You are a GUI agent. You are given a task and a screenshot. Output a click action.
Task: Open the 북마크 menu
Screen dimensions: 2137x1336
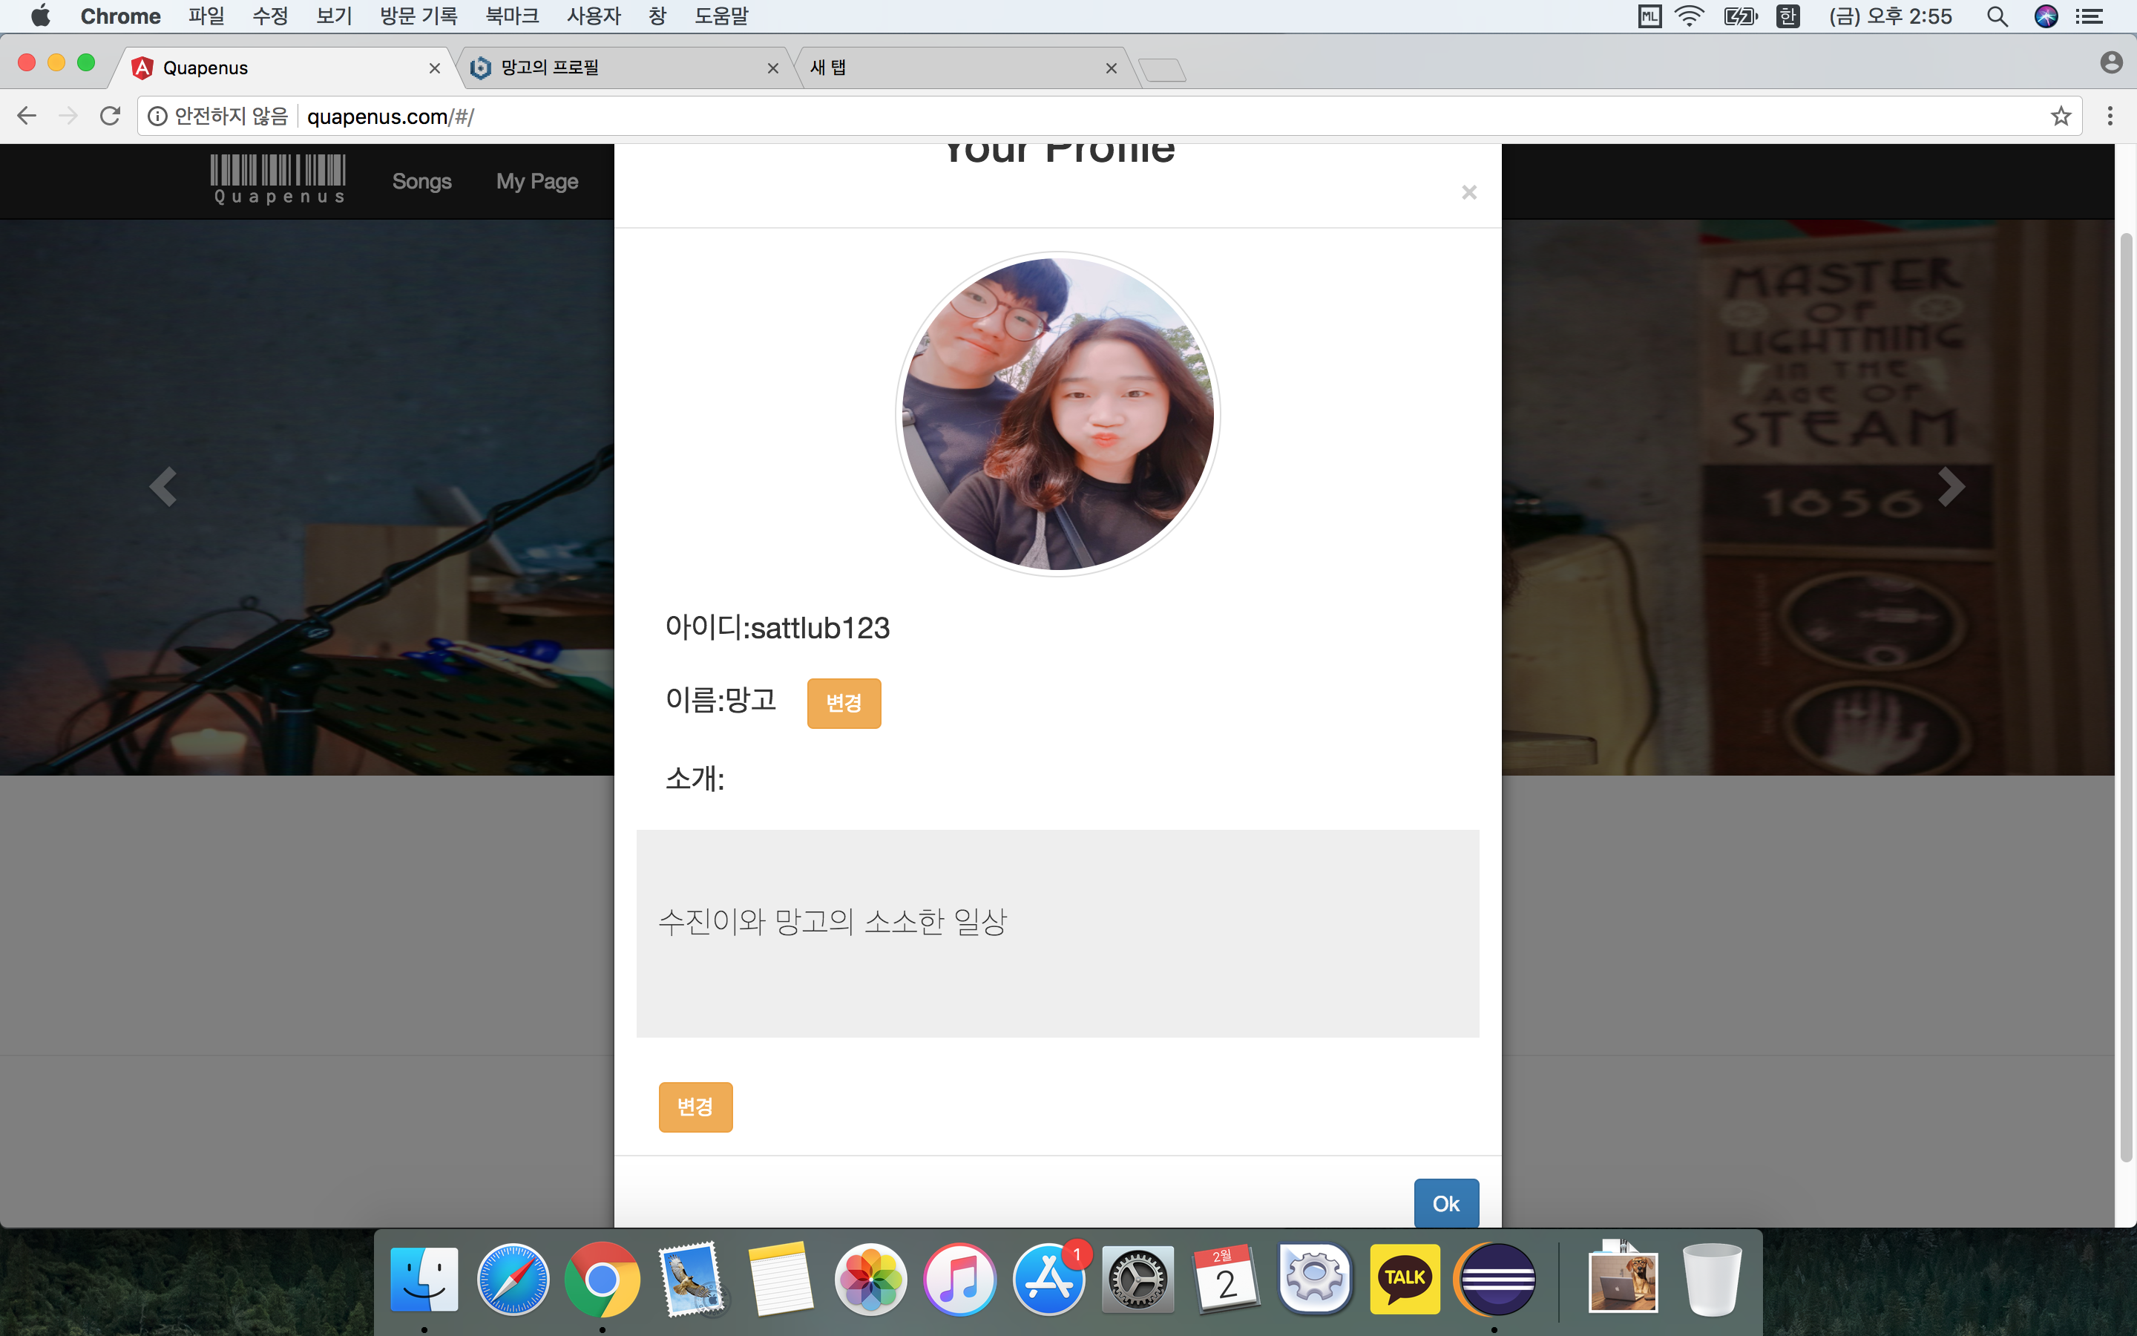pos(512,16)
